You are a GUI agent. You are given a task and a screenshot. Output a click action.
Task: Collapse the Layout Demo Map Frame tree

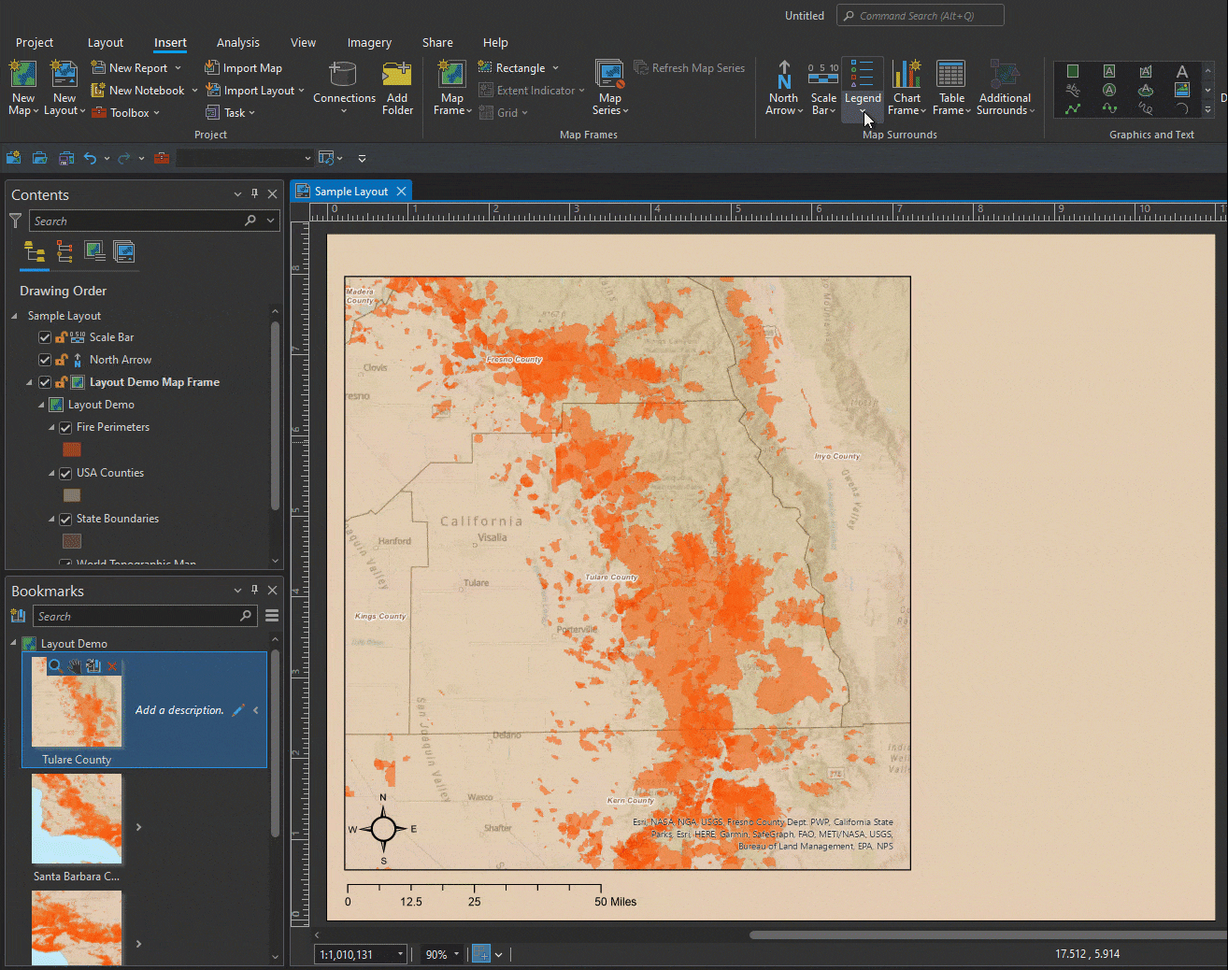click(x=29, y=382)
